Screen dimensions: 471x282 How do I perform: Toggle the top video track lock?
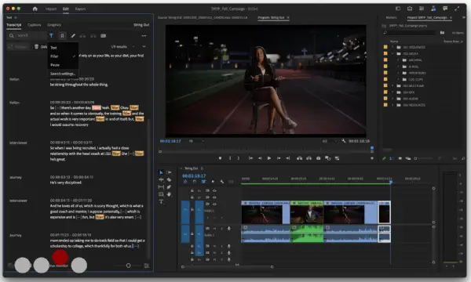192,190
